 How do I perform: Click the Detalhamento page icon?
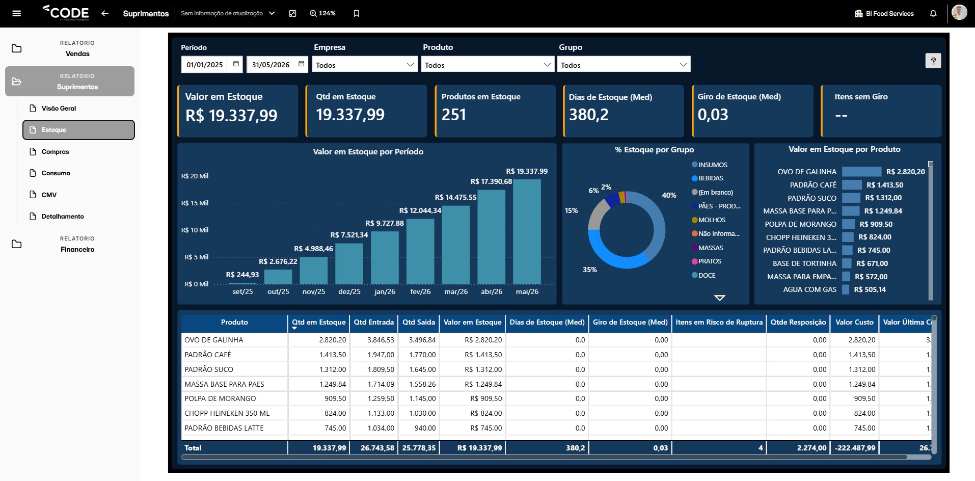tap(33, 216)
